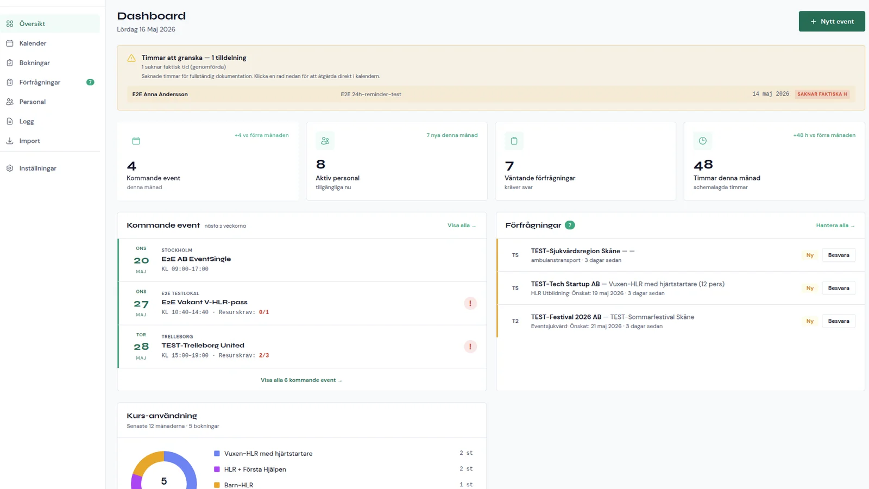Click the Ny tag on TEST-Festival 2026 AB

(810, 322)
